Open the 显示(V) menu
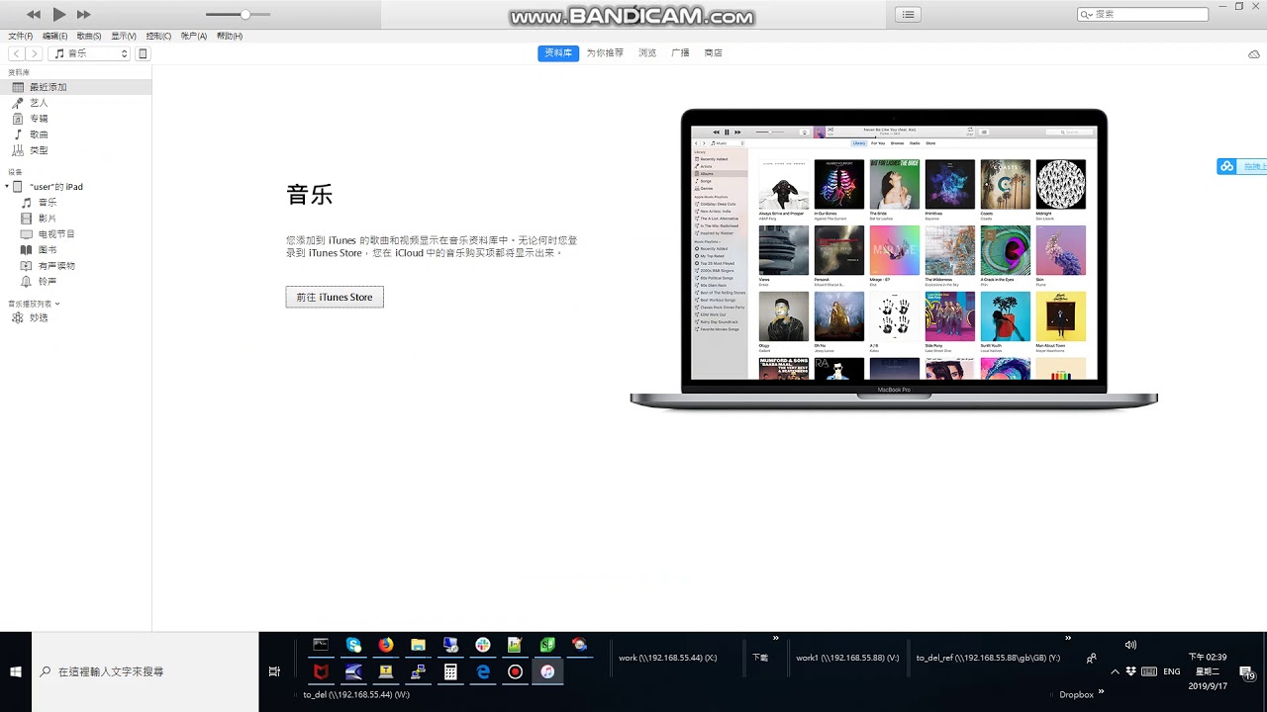 pos(124,36)
